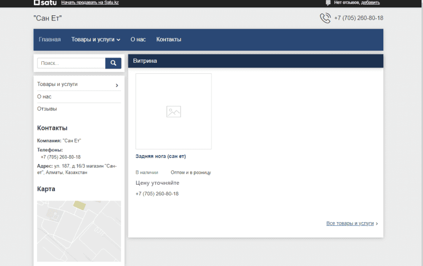Viewport: 423px width, 266px height.
Task: Click the magnifier search button
Action: click(113, 63)
